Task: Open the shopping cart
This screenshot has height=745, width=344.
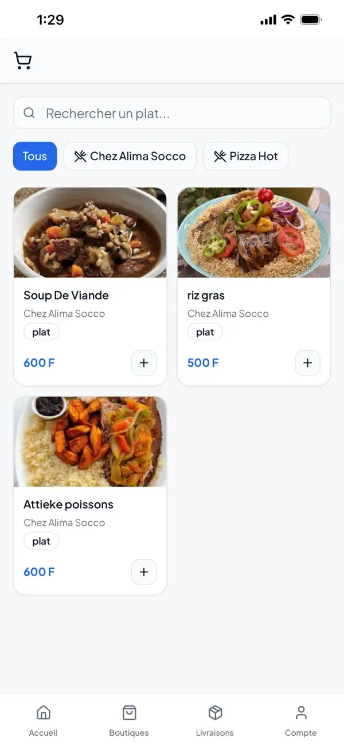Action: [22, 60]
